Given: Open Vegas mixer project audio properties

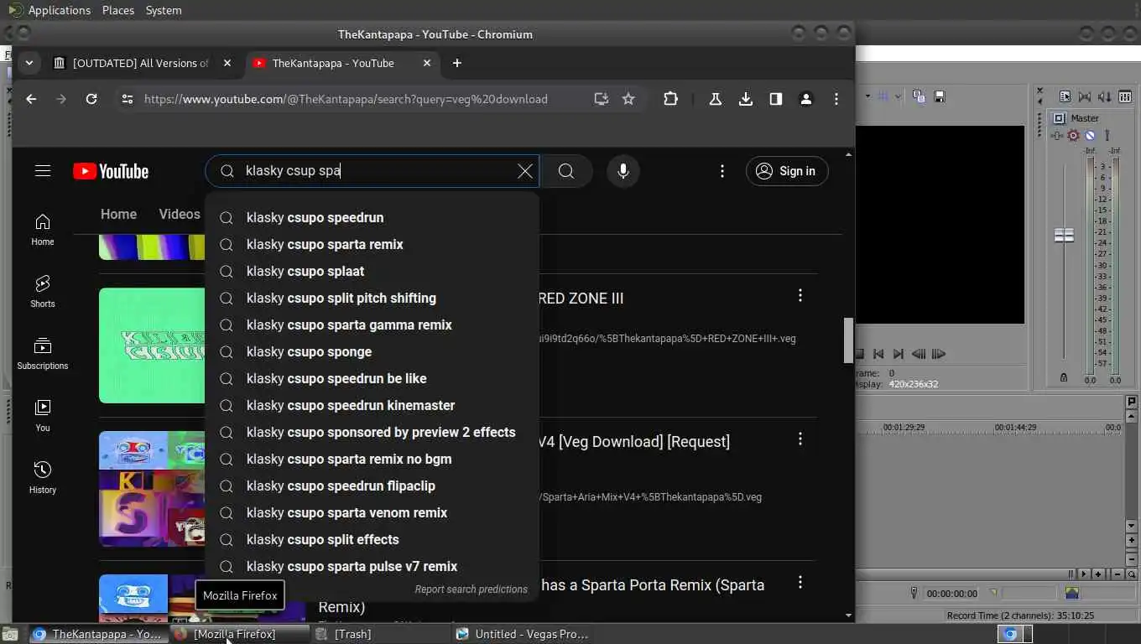Looking at the screenshot, I should click(1065, 96).
